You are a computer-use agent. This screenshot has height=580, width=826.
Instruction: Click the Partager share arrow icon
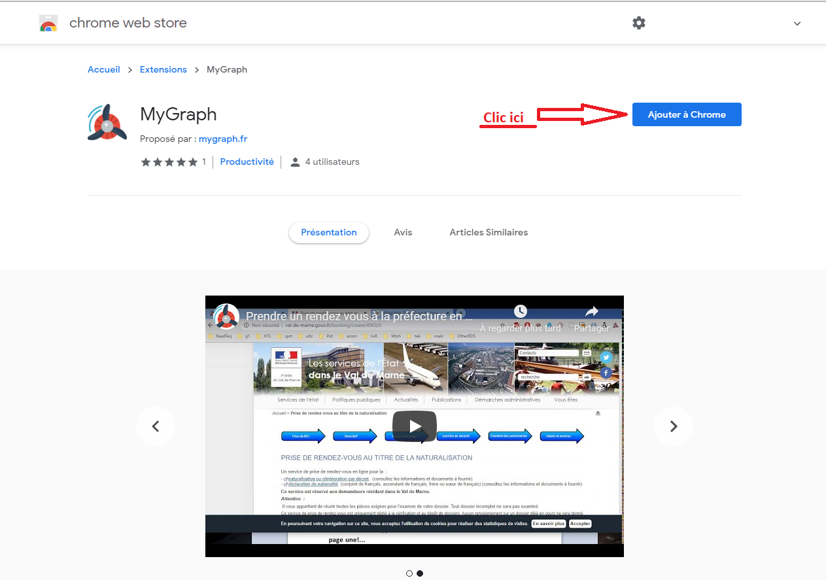592,311
